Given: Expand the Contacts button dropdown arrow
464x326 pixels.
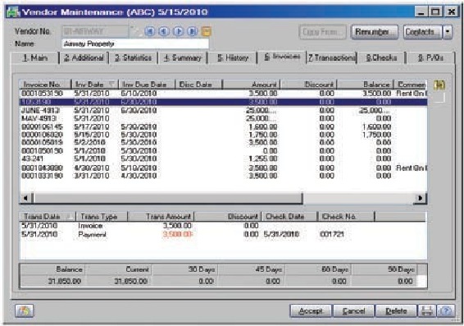Looking at the screenshot, I should pos(448,32).
